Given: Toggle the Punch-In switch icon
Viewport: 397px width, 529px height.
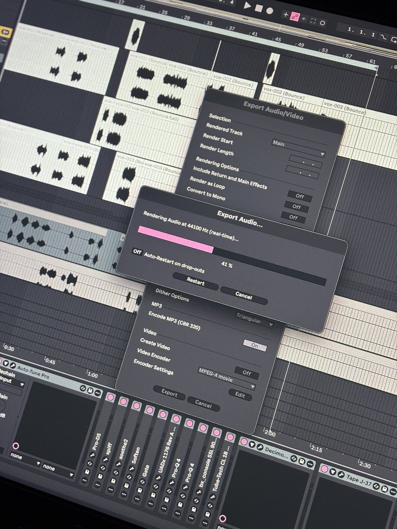Looking at the screenshot, I should 383,37.
